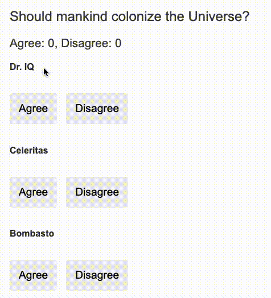The image size is (271, 298).
Task: Register Celeritas as disagreeing
Action: click(97, 192)
